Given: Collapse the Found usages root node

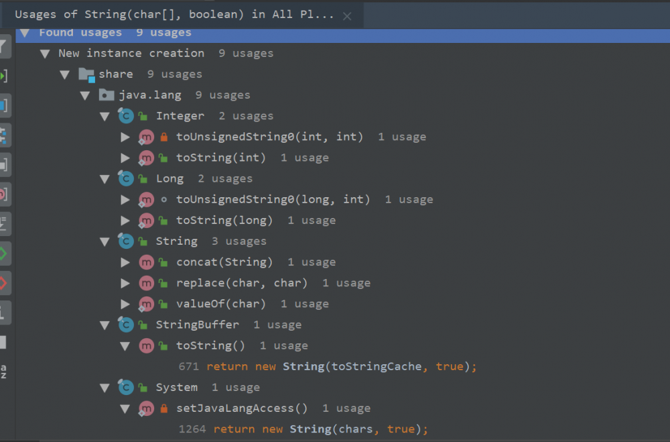Looking at the screenshot, I should [25, 33].
